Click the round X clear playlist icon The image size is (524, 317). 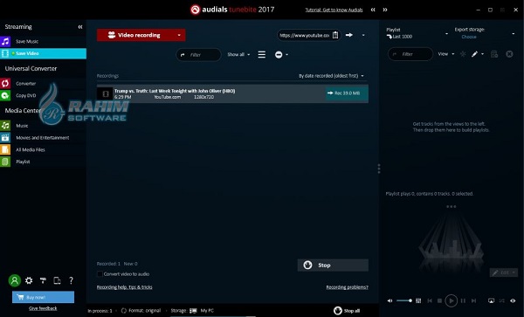(509, 54)
